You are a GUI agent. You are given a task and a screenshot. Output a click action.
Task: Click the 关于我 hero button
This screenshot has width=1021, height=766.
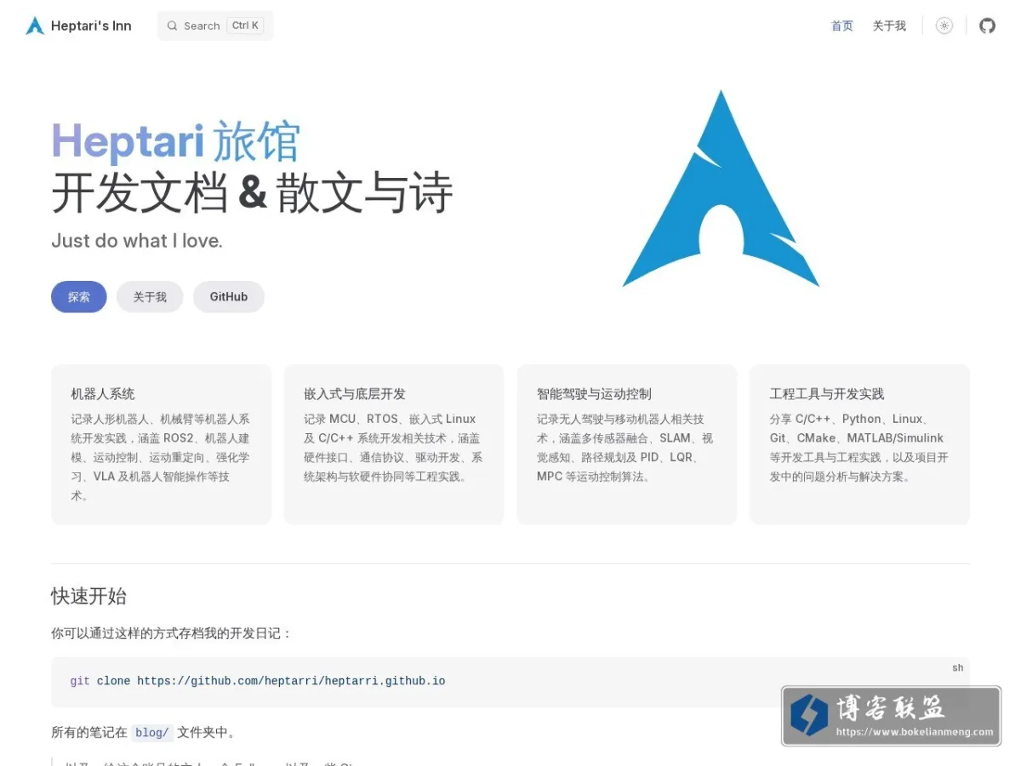click(150, 297)
